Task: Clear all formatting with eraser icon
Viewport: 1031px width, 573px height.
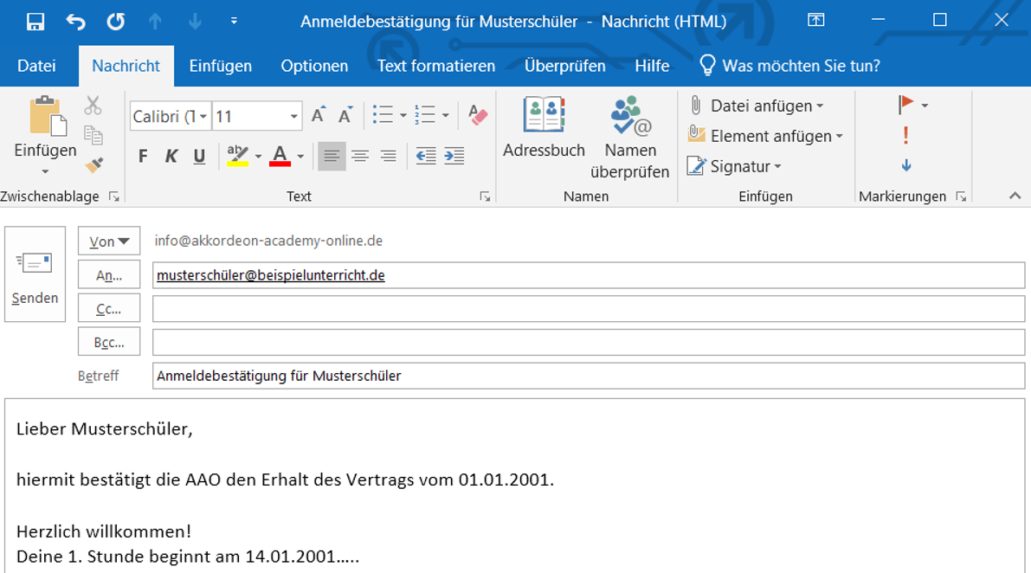Action: tap(478, 115)
